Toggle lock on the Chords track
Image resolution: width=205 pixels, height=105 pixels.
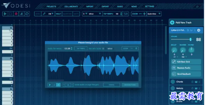point(192,82)
